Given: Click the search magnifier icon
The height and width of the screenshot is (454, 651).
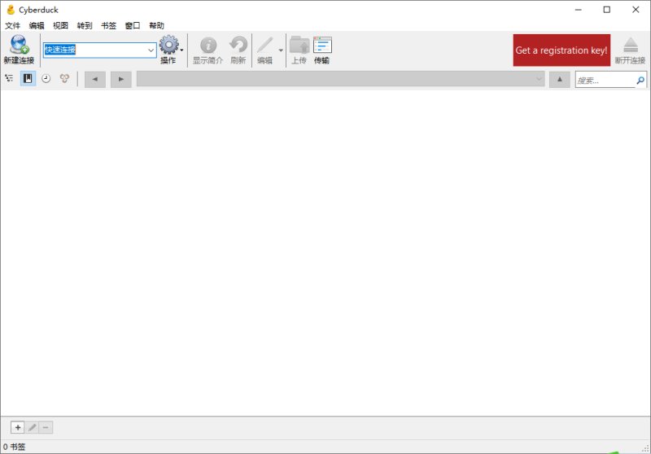Looking at the screenshot, I should click(x=640, y=80).
